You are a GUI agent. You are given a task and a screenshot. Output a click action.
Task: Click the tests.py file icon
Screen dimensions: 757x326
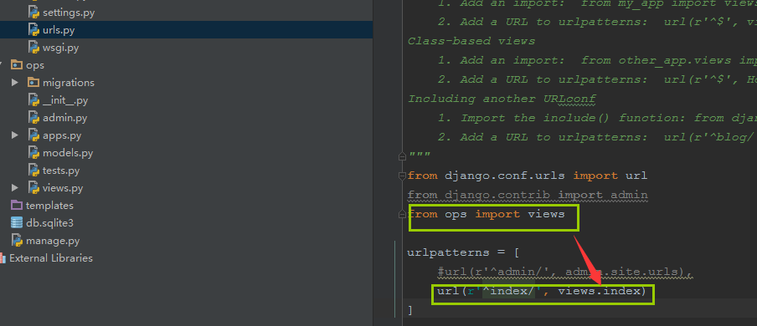33,171
